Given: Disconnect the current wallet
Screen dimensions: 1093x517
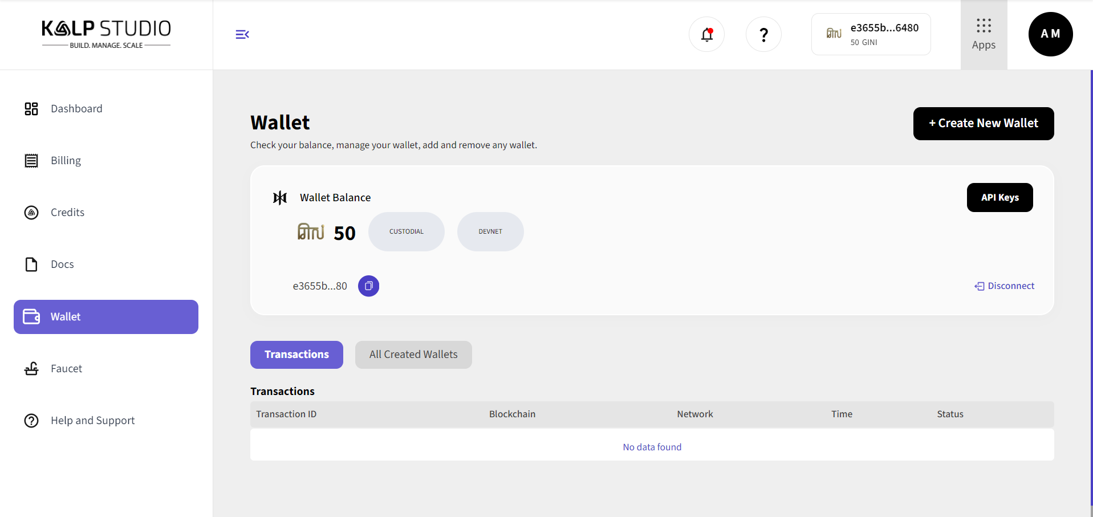Looking at the screenshot, I should pyautogui.click(x=1005, y=286).
